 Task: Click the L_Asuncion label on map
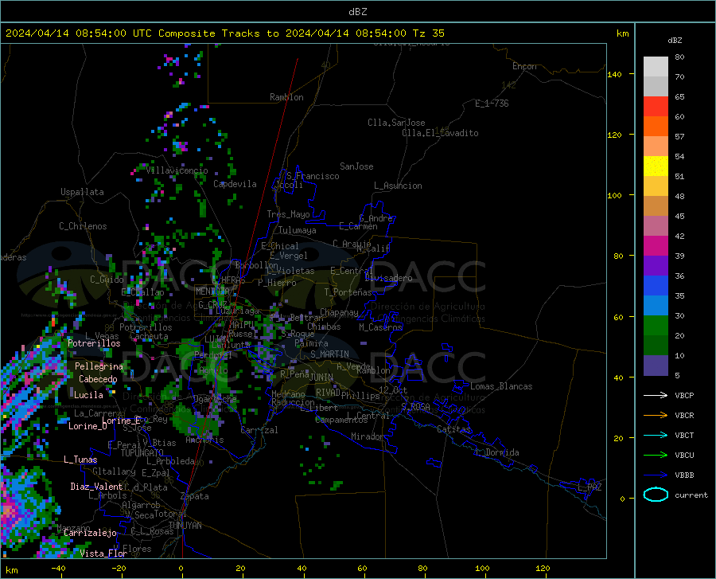coord(398,186)
